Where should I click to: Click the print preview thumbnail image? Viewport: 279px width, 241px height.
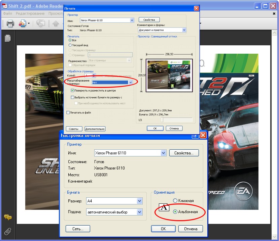tap(169, 76)
